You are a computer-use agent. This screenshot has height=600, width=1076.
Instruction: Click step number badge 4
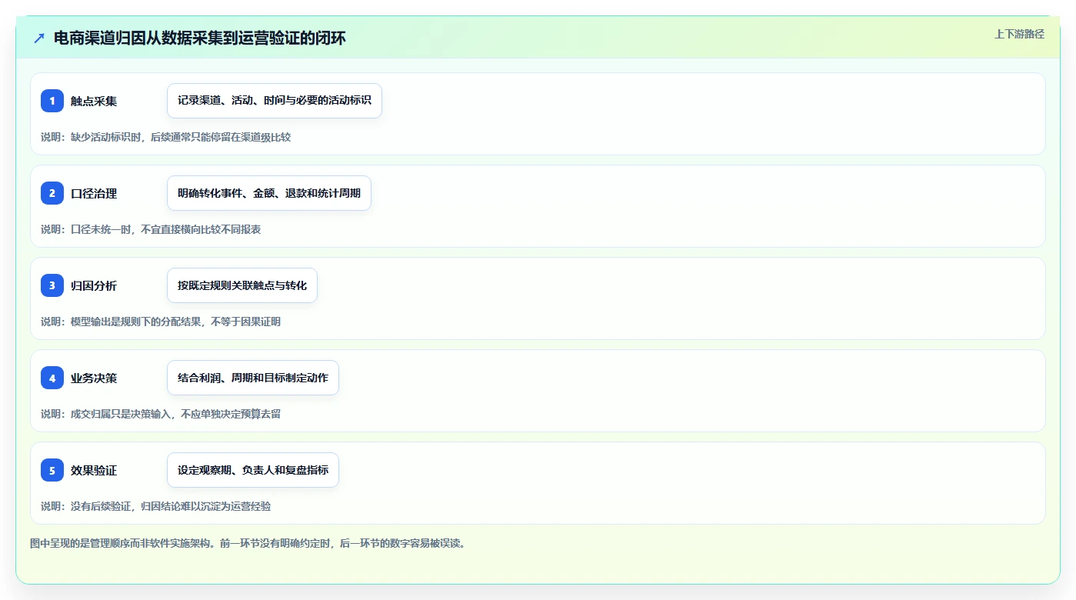(x=52, y=378)
